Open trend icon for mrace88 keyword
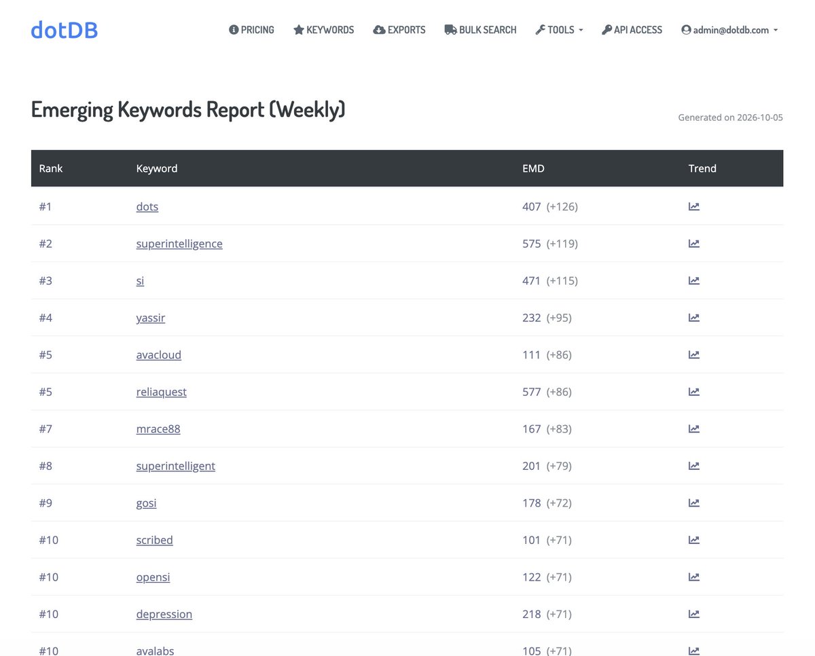Screen dimensions: 815x656 693,429
